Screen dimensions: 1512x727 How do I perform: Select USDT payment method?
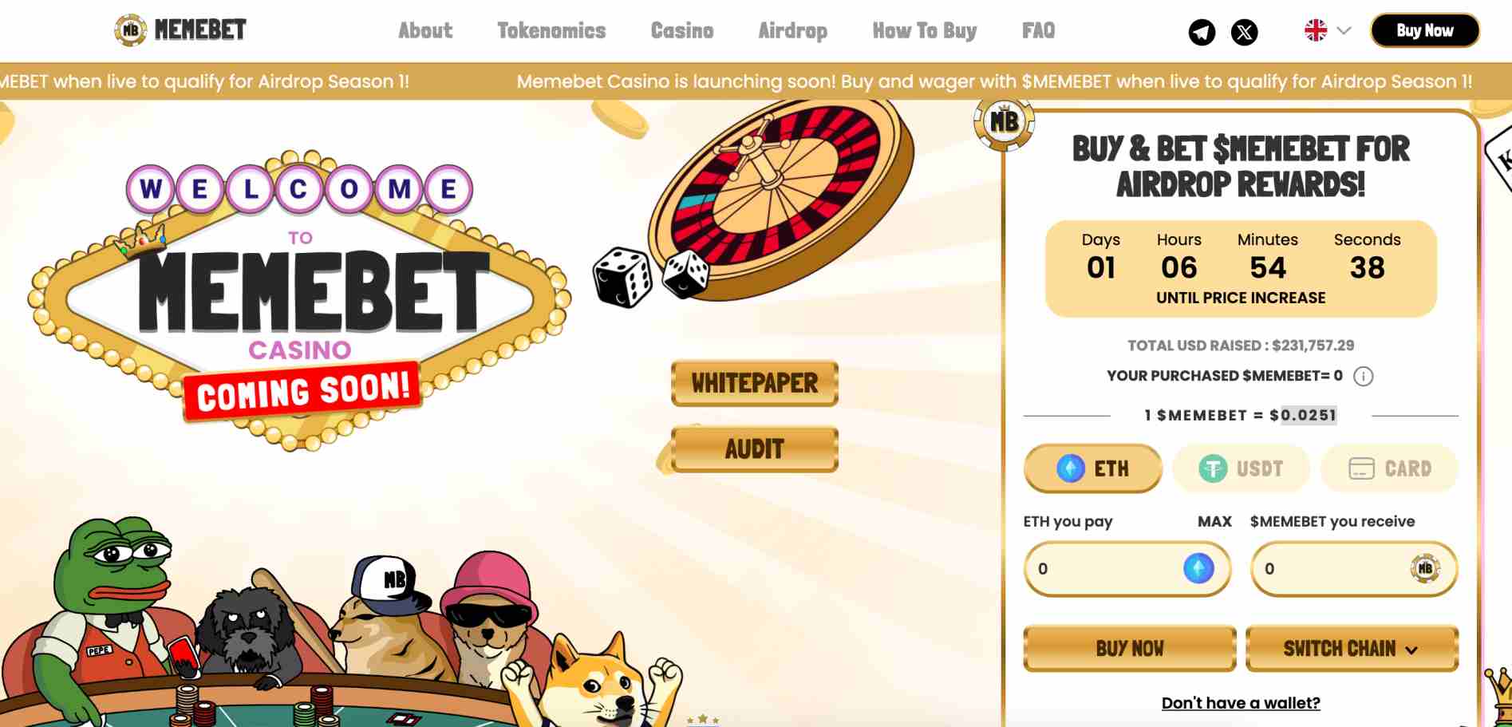point(1242,468)
